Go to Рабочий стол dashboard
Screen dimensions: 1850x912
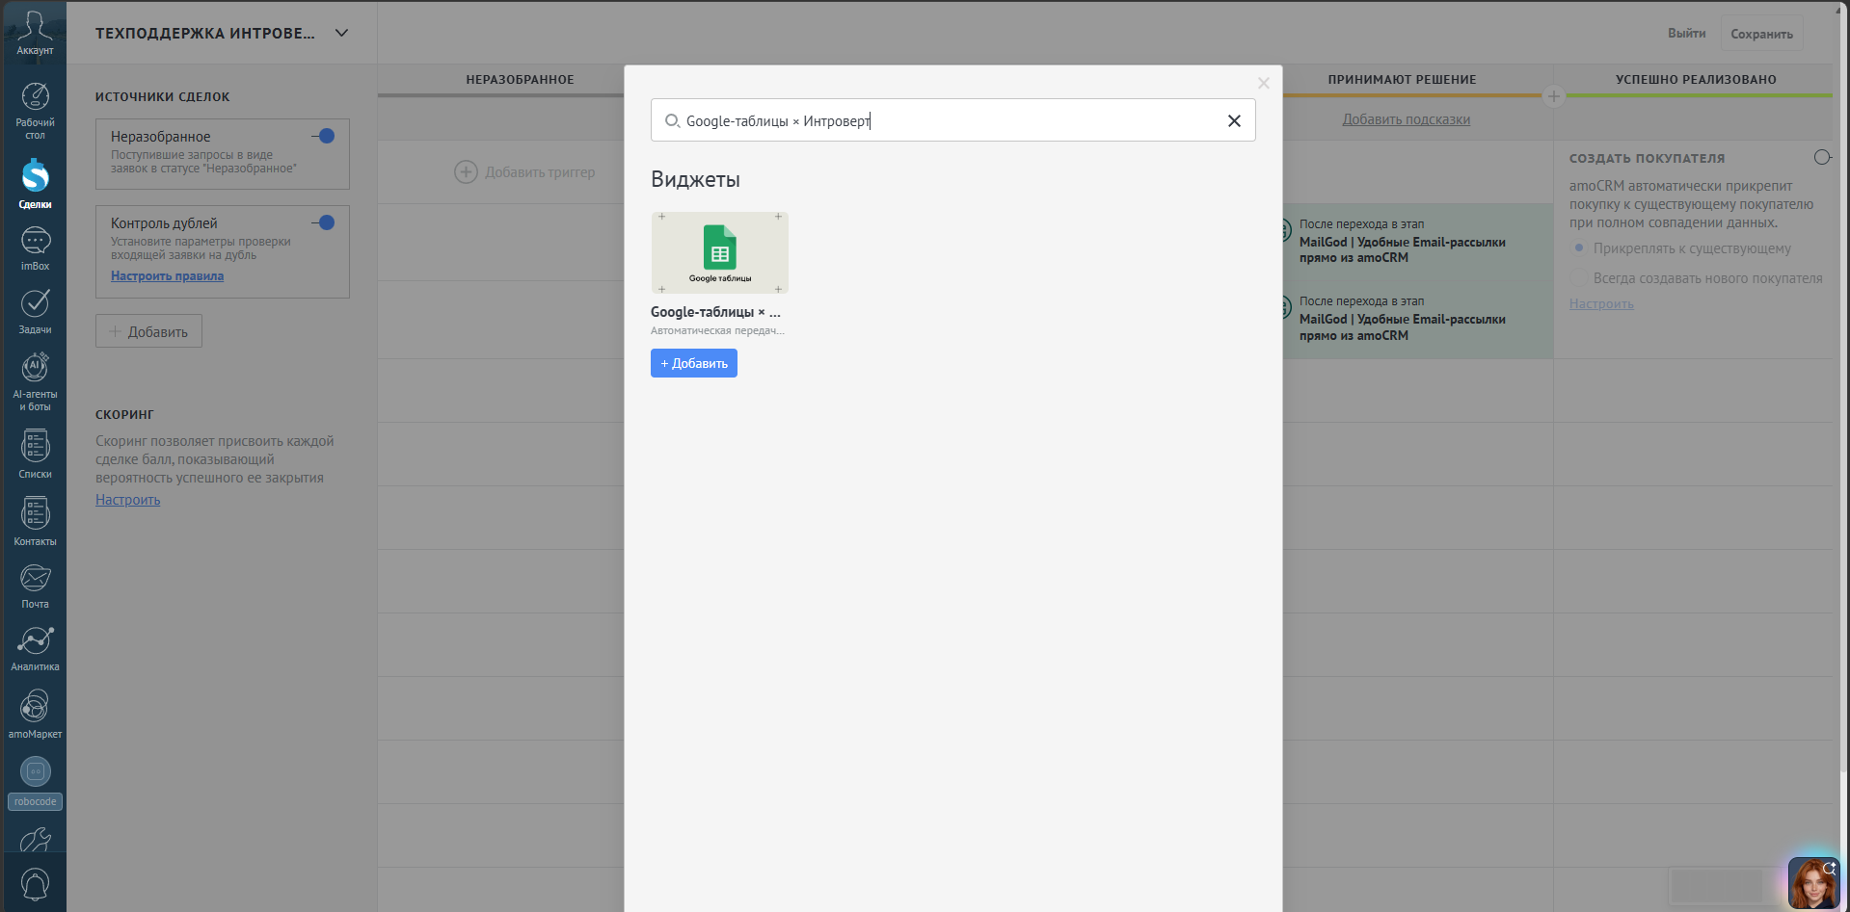click(x=35, y=111)
